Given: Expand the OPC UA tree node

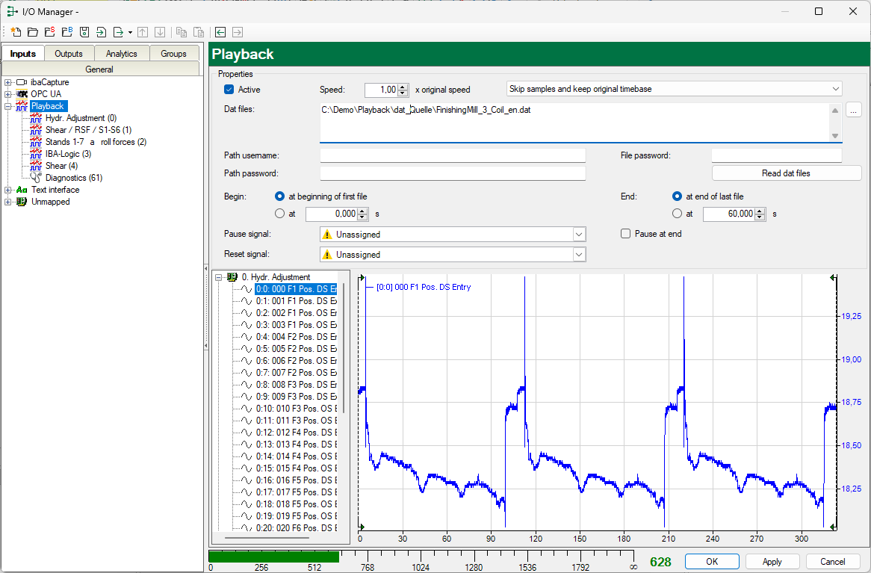Looking at the screenshot, I should [x=7, y=94].
